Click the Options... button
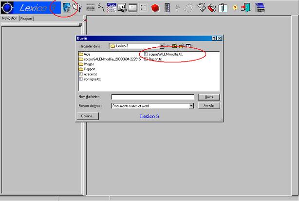The height and width of the screenshot is (201, 299). click(88, 116)
